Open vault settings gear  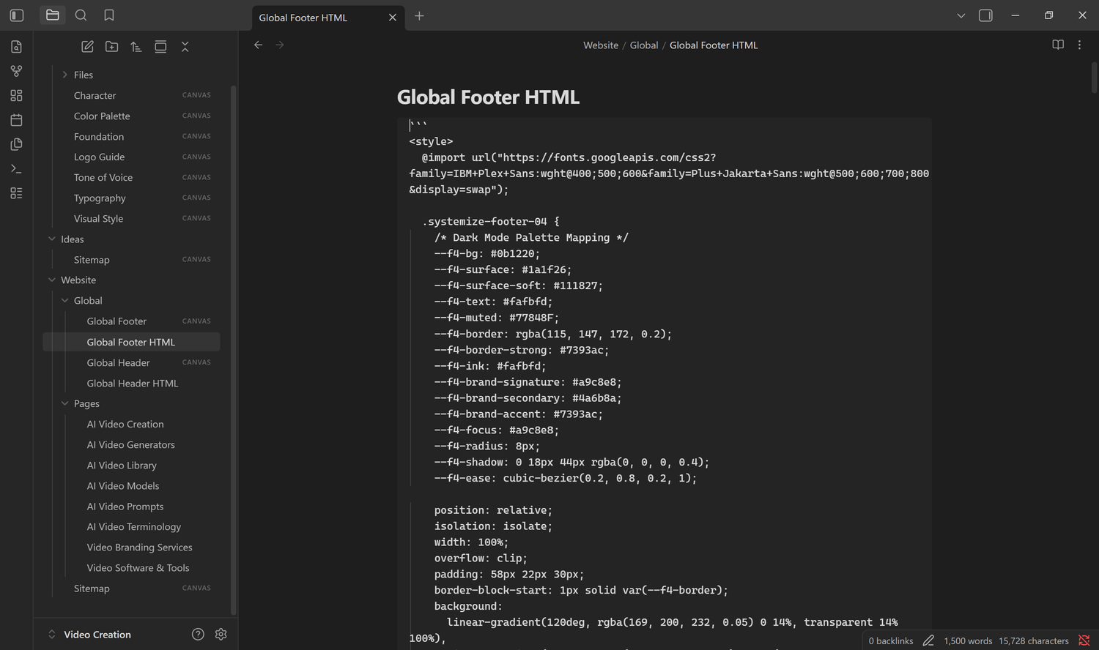tap(221, 635)
